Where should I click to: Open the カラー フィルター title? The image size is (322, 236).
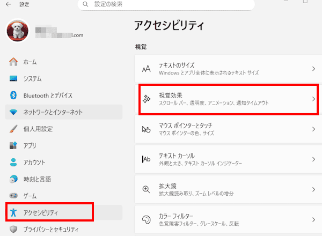click(x=176, y=216)
